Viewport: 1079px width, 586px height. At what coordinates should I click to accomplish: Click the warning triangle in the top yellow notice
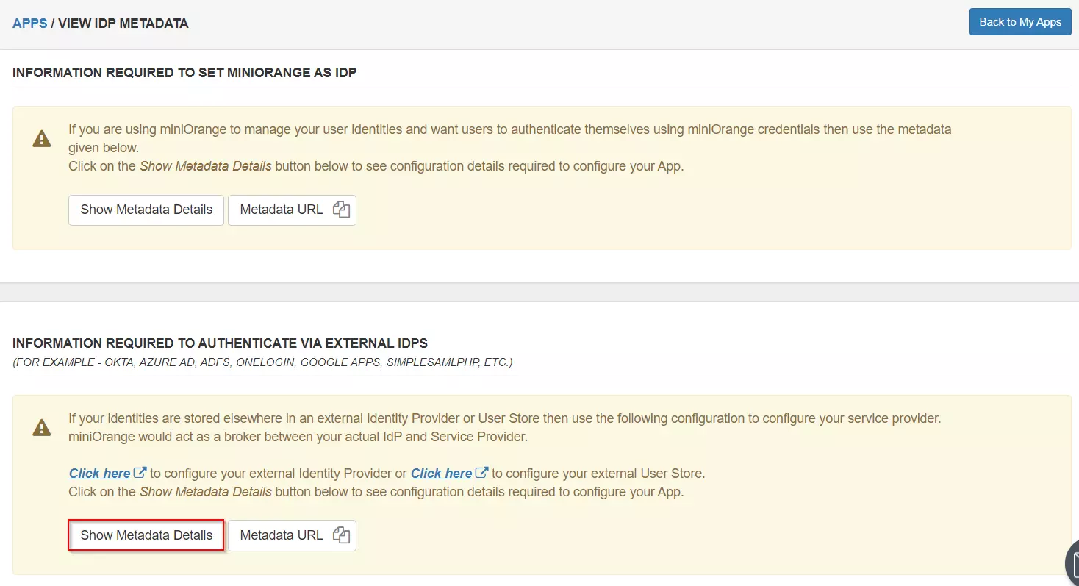[x=42, y=138]
